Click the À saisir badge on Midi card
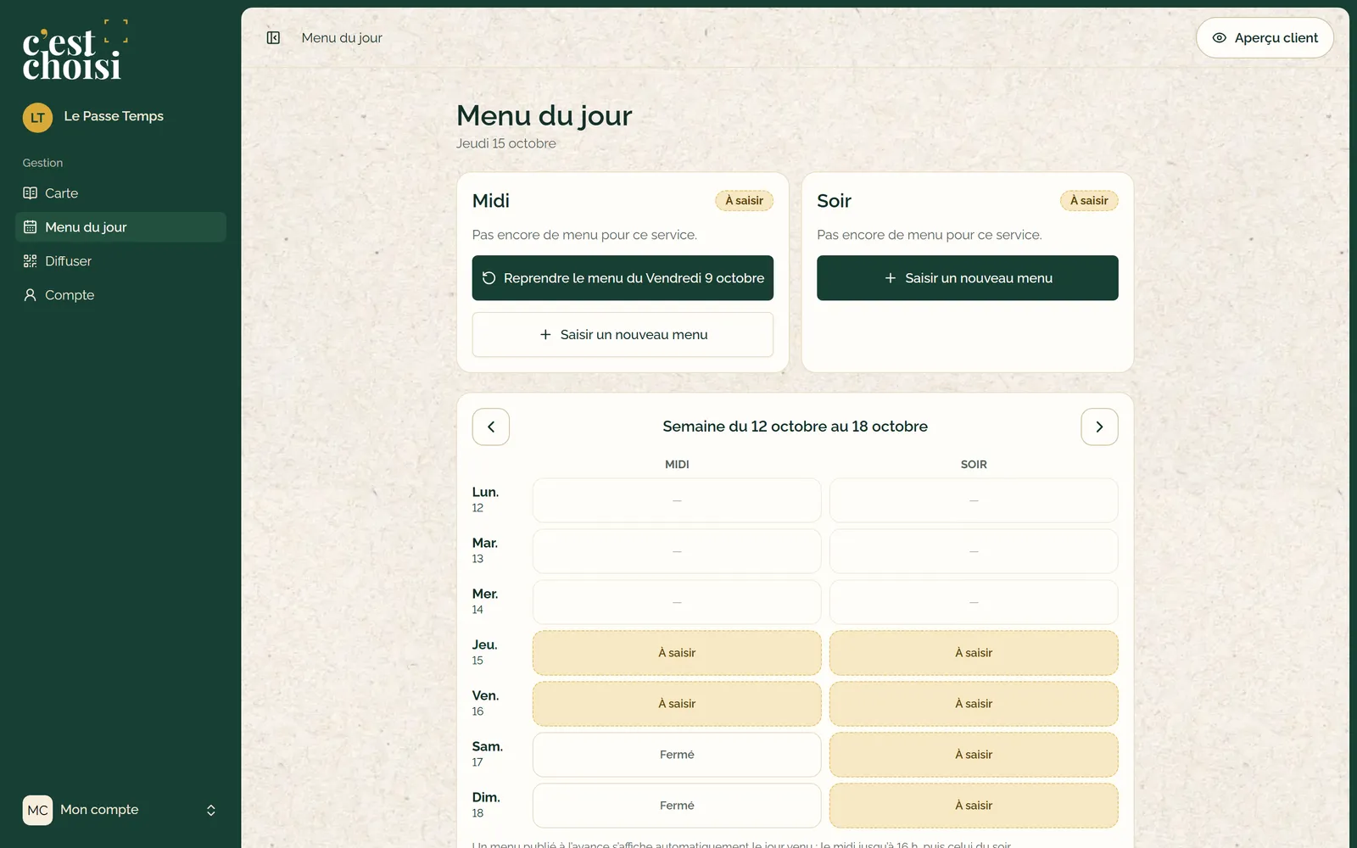The image size is (1357, 848). (744, 201)
